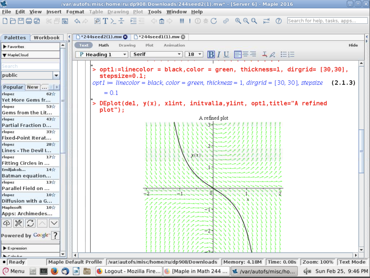Click the text font color icon

[x=264, y=55]
